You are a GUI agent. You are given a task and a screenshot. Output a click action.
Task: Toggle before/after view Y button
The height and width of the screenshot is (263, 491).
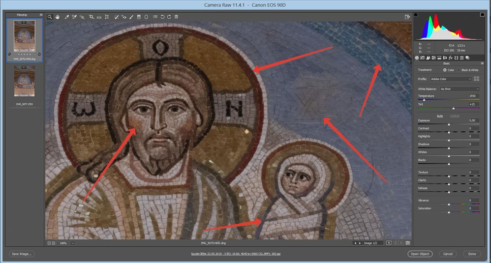tap(389, 243)
